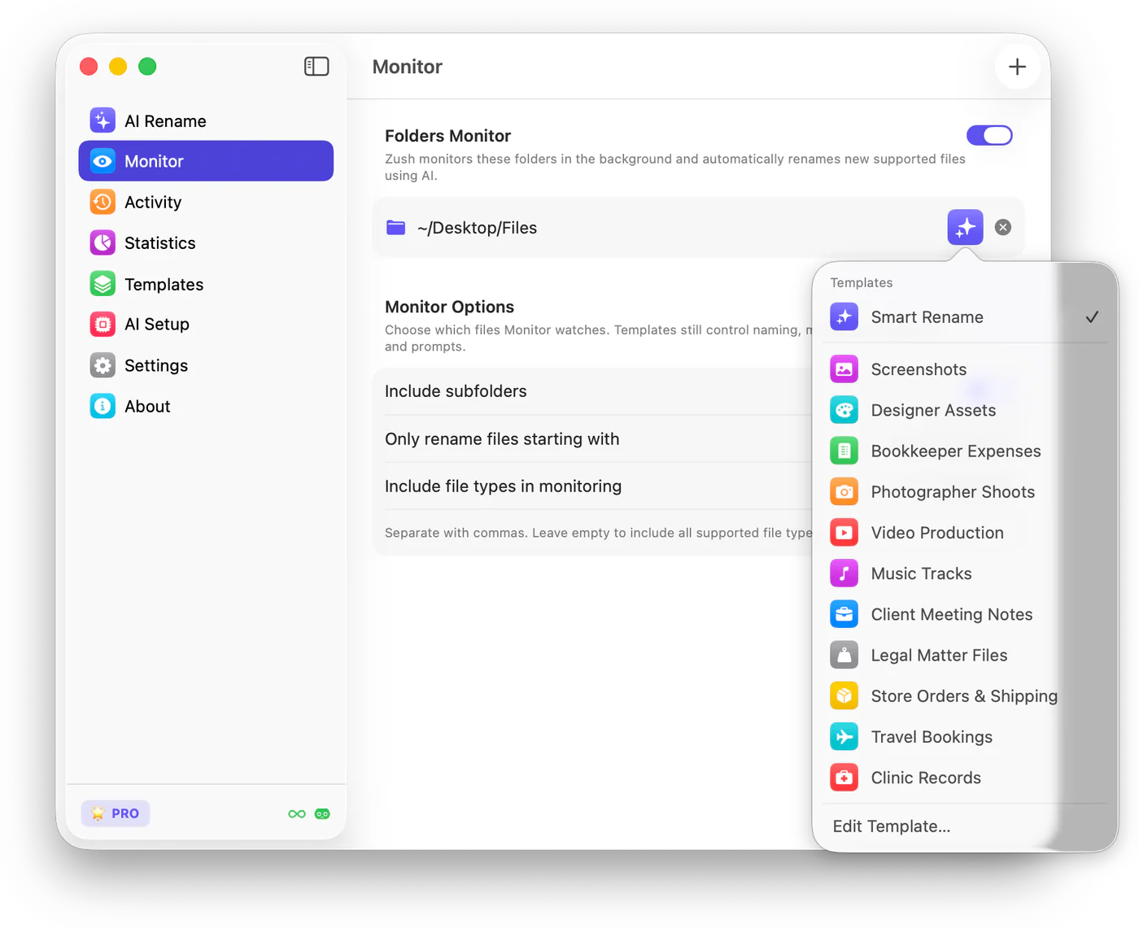The image size is (1139, 929).
Task: Select Music Tracks template label
Action: [x=921, y=574]
